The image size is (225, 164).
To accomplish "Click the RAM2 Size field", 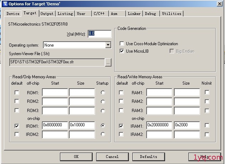I will tap(187, 101).
